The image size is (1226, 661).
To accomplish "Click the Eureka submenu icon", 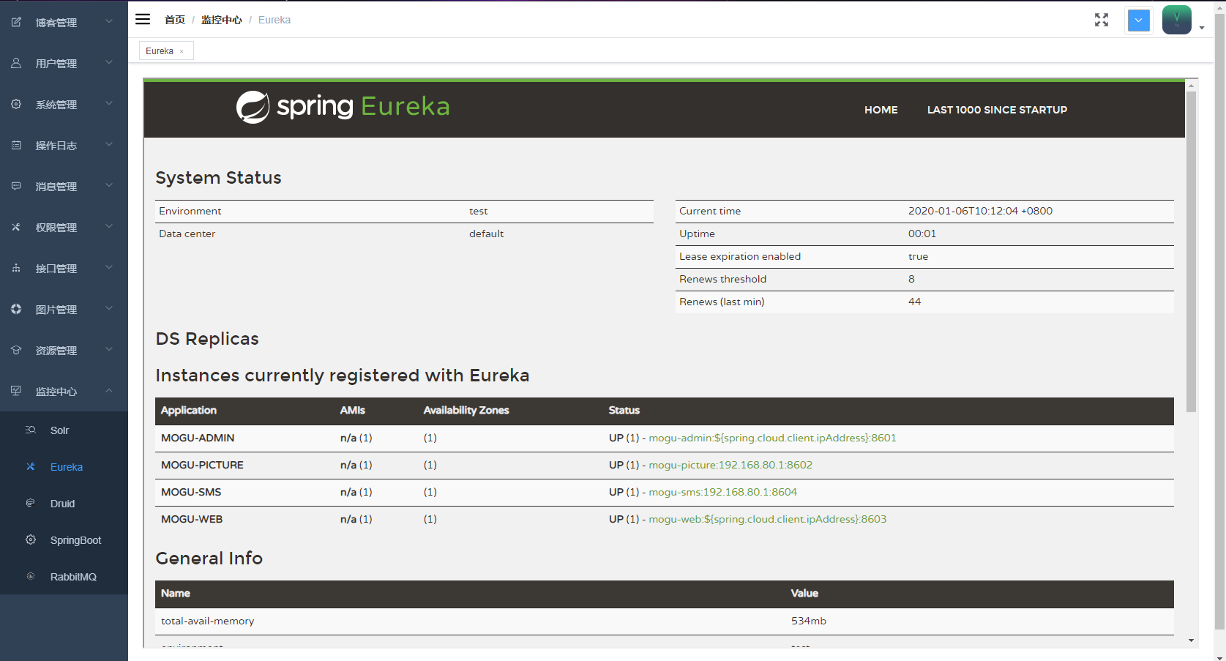I will (x=31, y=467).
